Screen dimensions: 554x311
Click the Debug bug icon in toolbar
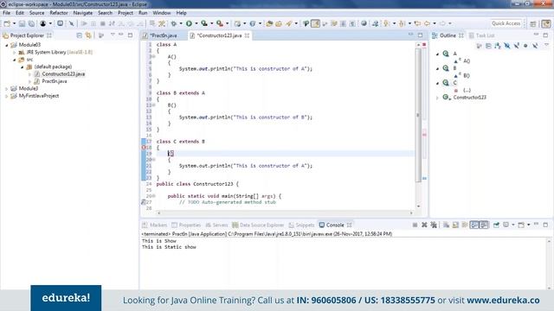click(x=173, y=23)
